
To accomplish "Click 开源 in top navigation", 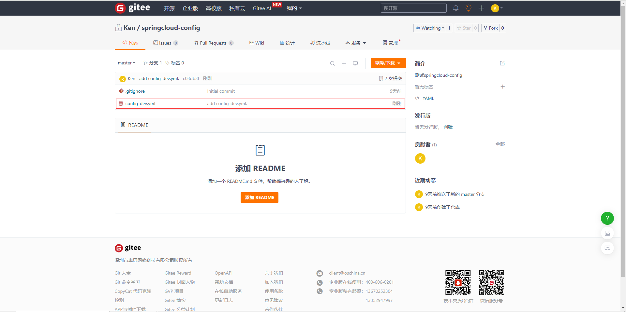I will pyautogui.click(x=169, y=8).
